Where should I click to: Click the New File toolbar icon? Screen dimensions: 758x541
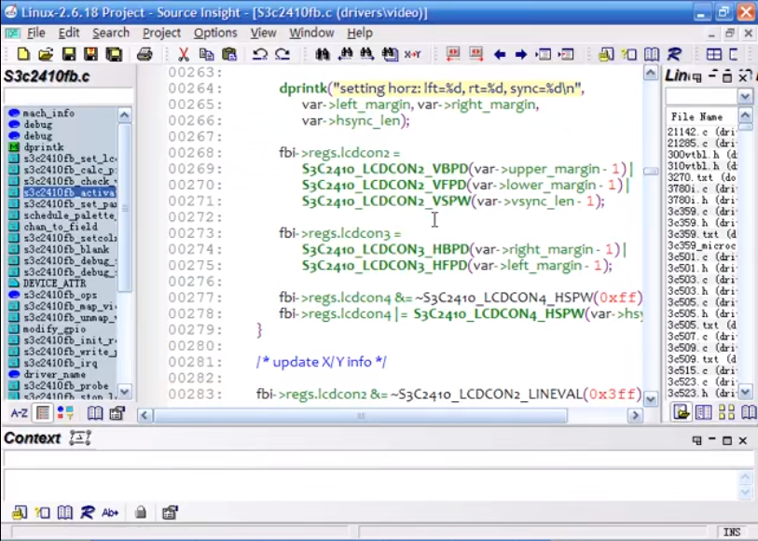click(22, 54)
